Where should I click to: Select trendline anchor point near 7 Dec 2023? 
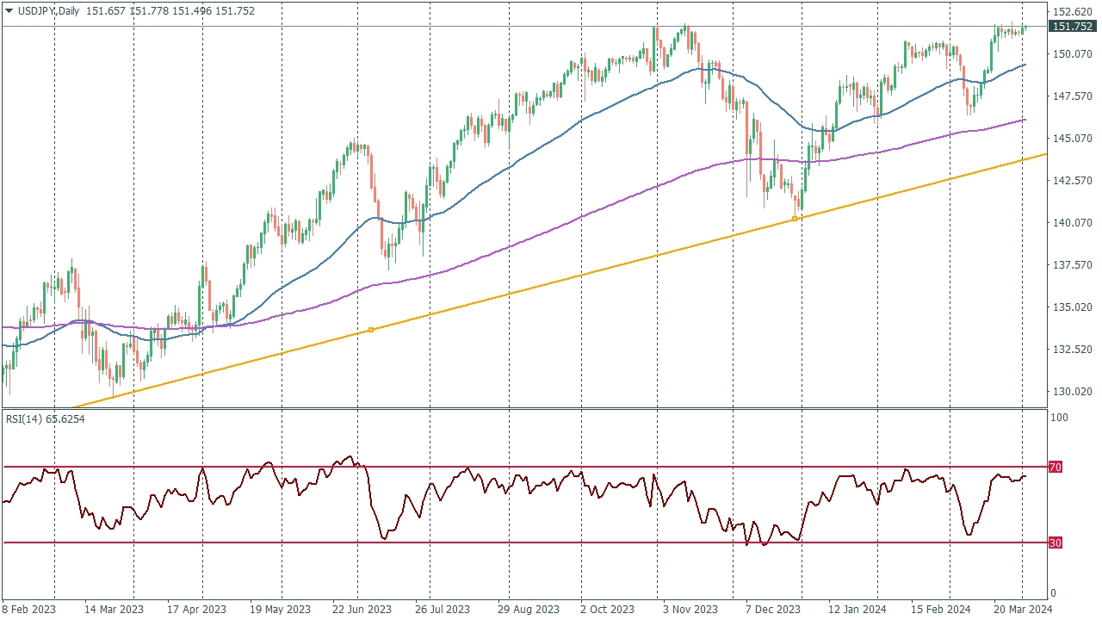(794, 219)
